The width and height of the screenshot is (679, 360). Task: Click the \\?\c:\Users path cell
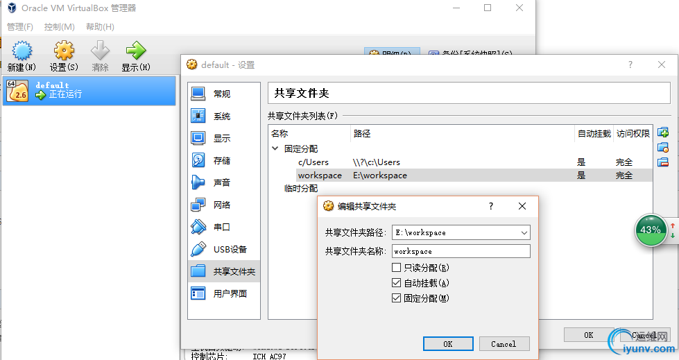377,162
